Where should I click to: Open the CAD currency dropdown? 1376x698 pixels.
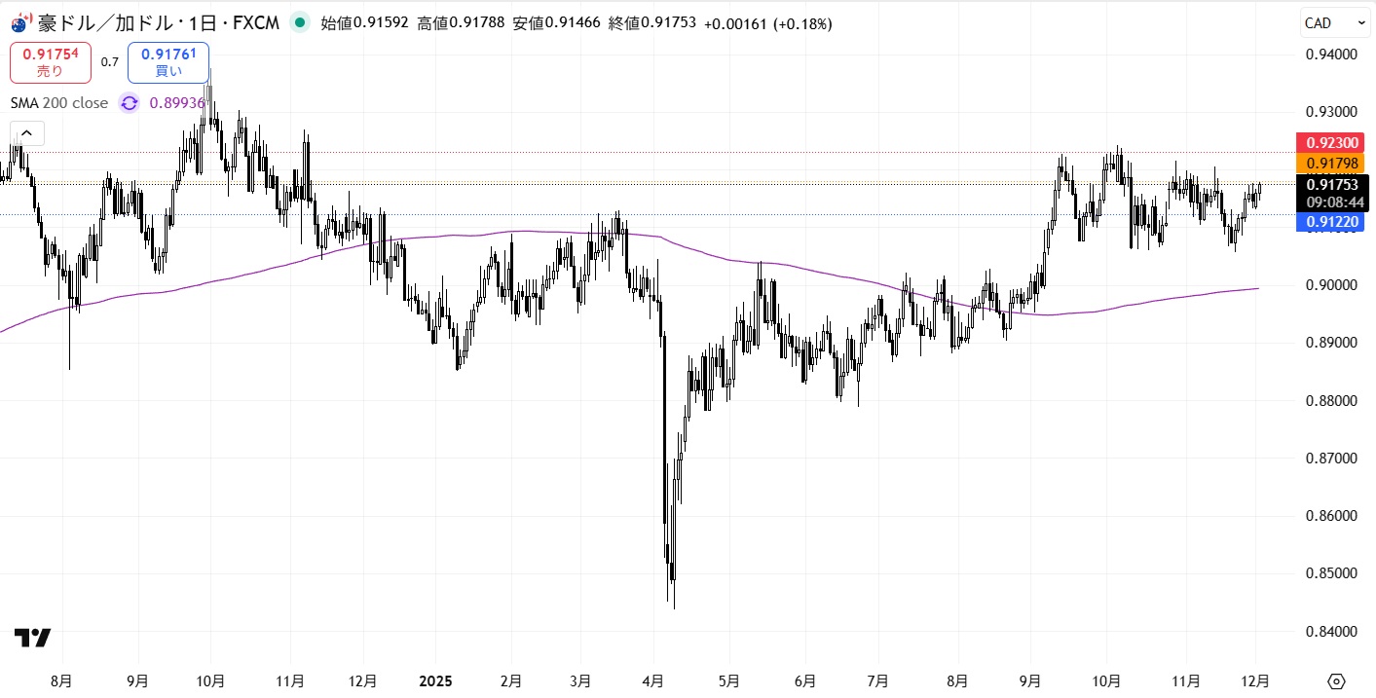1333,22
